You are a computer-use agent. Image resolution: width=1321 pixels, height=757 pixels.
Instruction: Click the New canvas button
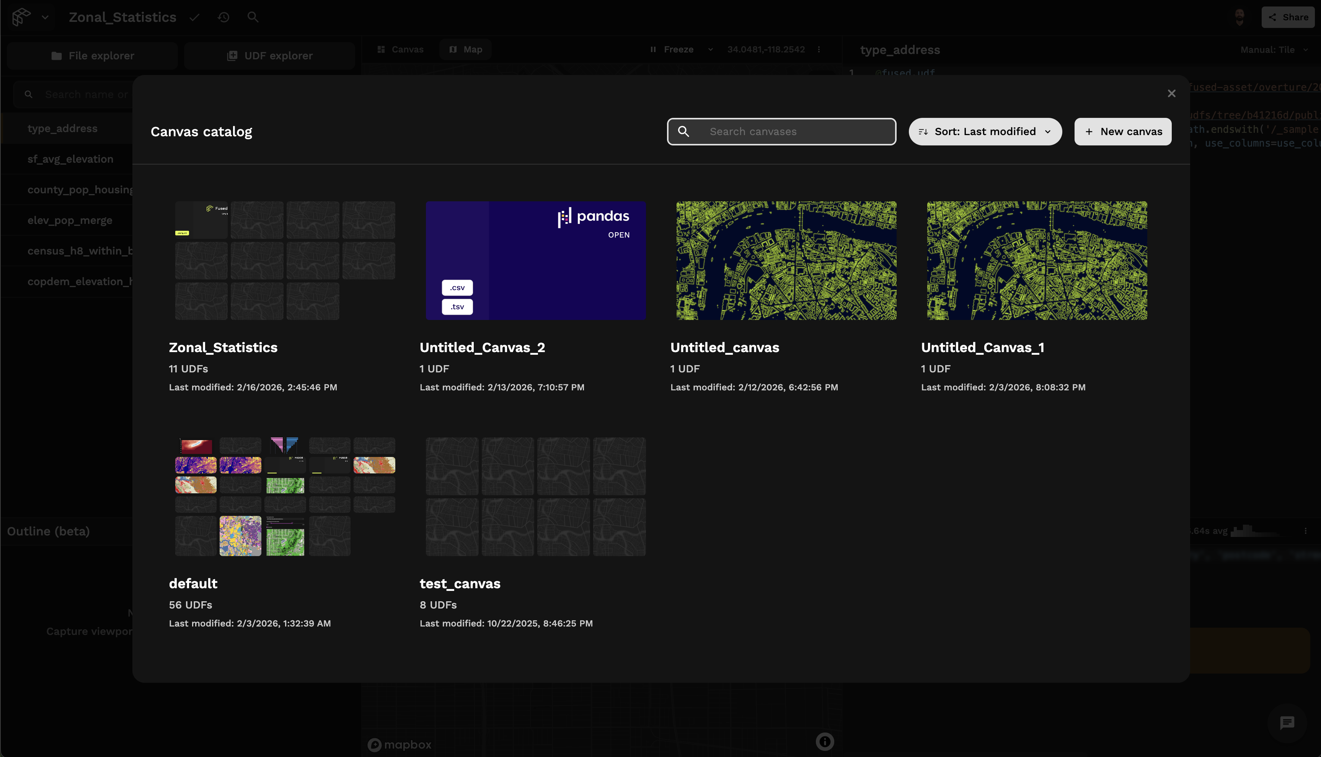[x=1123, y=132]
